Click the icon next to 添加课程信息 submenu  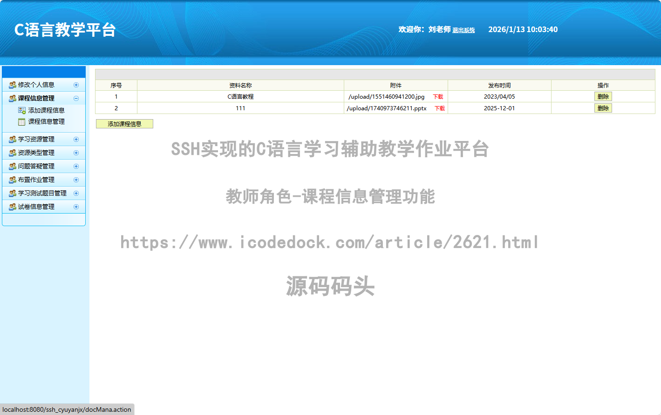click(22, 110)
